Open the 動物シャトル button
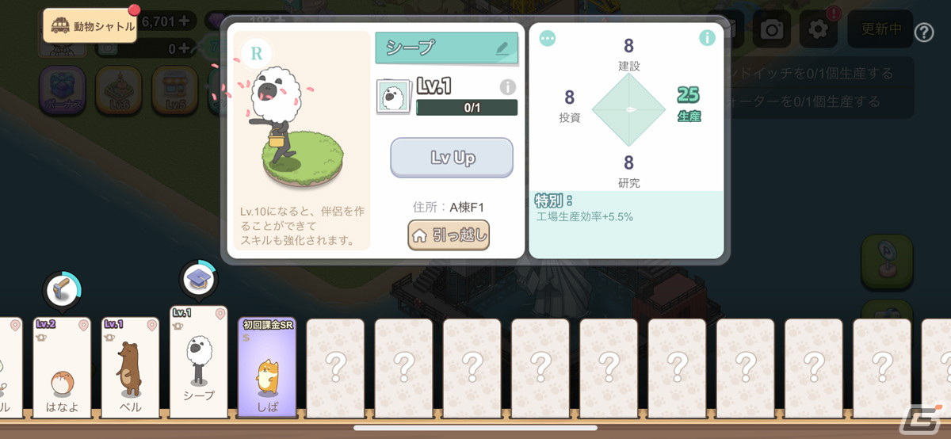The image size is (951, 439). (x=90, y=25)
